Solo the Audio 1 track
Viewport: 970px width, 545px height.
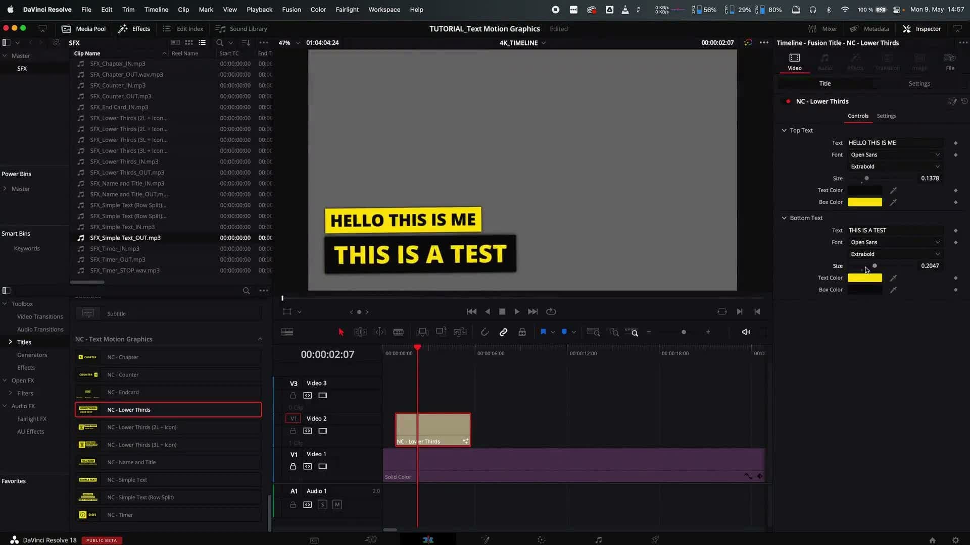322,505
